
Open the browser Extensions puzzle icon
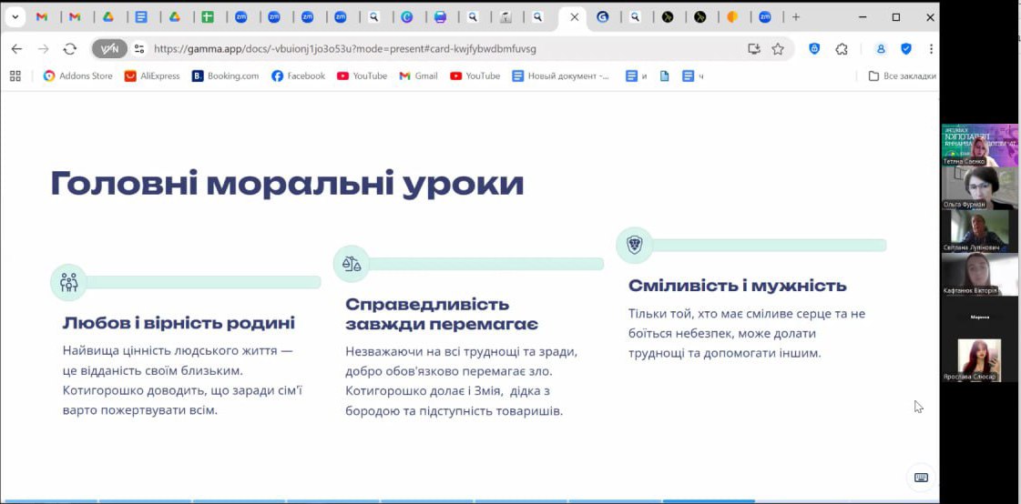842,49
